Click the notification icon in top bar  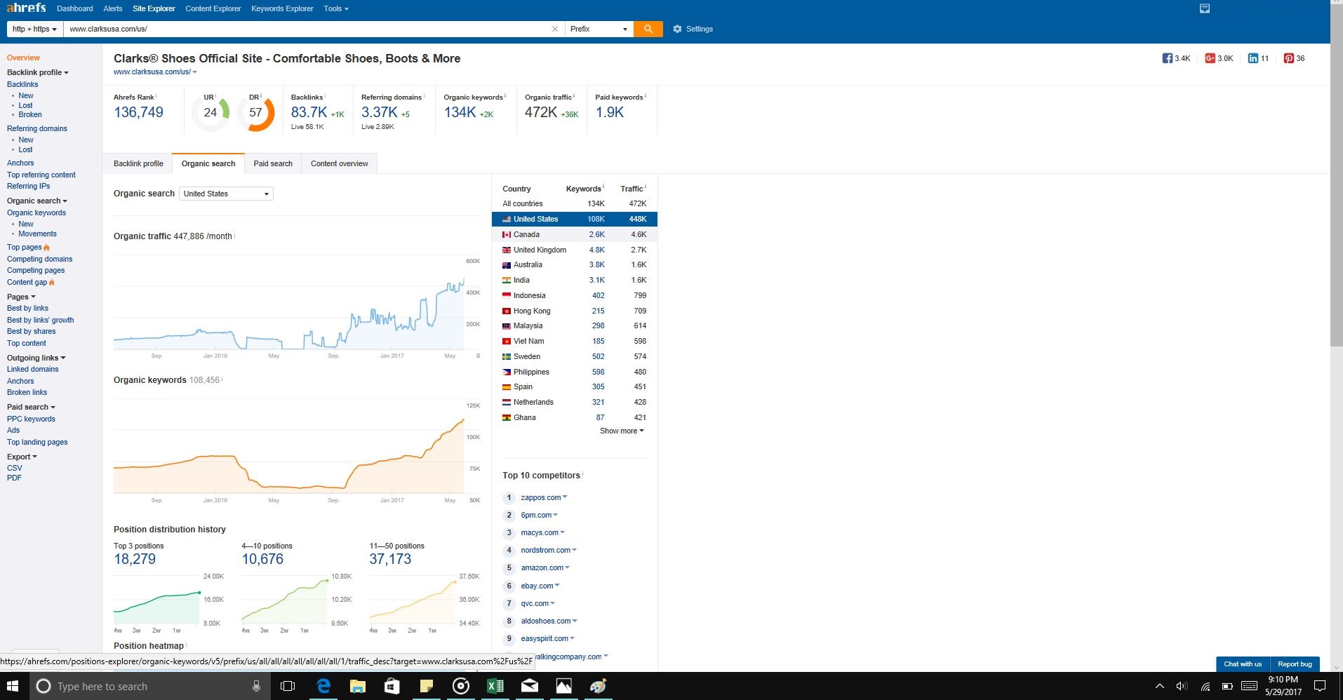pyautogui.click(x=1205, y=8)
